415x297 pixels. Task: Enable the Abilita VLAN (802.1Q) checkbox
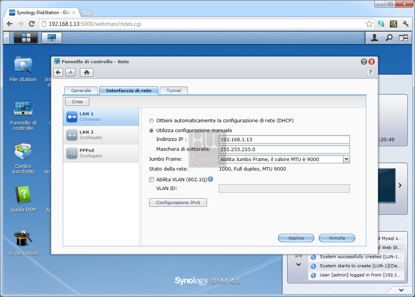pyautogui.click(x=151, y=180)
